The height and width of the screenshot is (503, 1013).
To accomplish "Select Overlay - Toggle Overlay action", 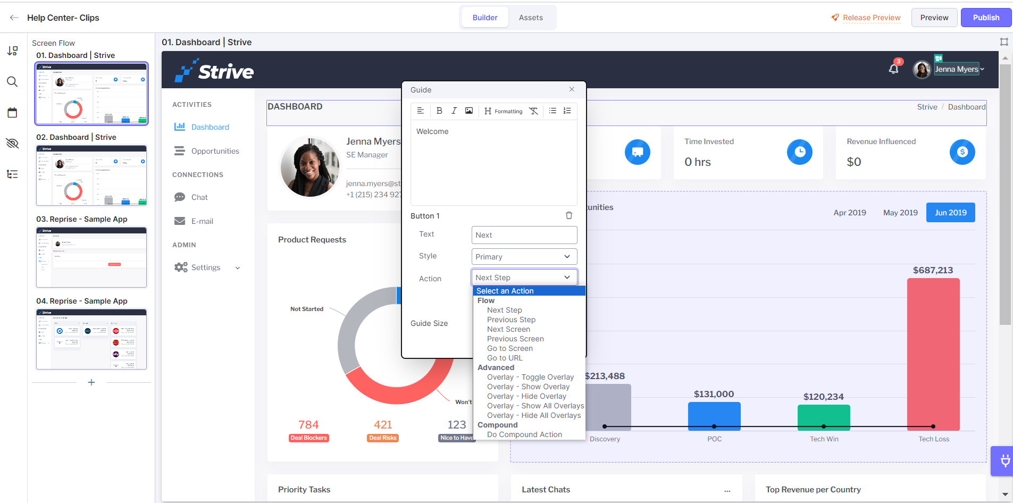I will 530,377.
